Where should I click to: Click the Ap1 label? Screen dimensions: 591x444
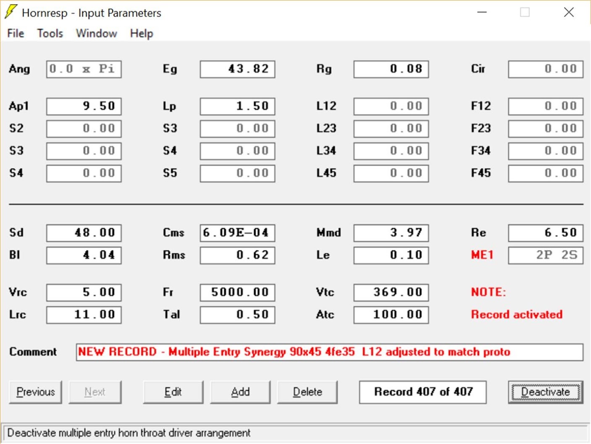tap(19, 106)
